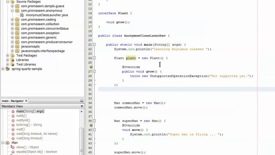
Task: Click override glyph beside the grow() @Override annotation
Action: (x=91, y=67)
